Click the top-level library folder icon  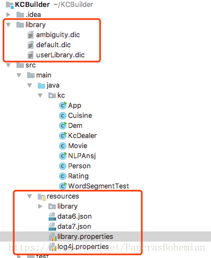[x=20, y=24]
